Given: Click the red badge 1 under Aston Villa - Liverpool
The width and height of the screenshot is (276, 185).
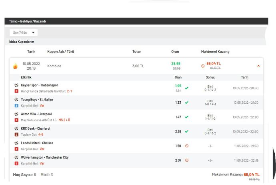Looking at the screenshot, I should pyautogui.click(x=16, y=120).
